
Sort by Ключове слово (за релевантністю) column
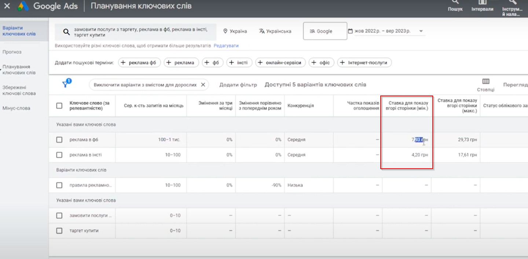coord(89,106)
